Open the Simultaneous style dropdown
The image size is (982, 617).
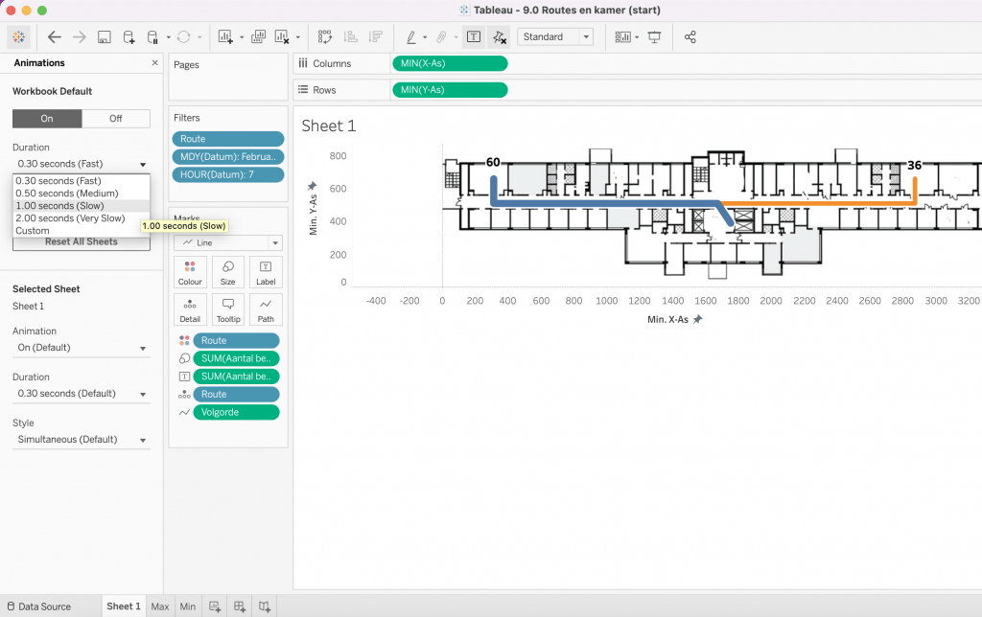coord(81,440)
